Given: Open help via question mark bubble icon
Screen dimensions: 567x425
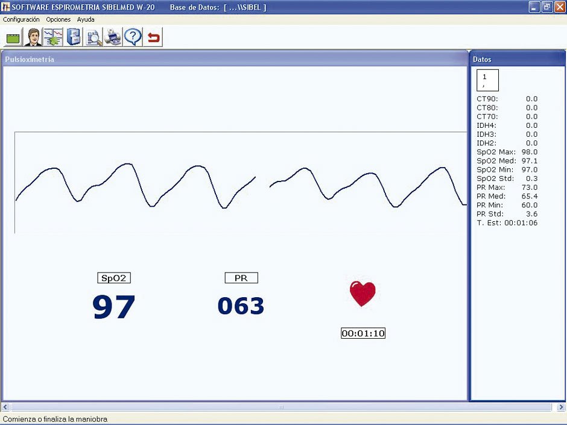Looking at the screenshot, I should pyautogui.click(x=133, y=37).
